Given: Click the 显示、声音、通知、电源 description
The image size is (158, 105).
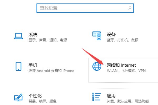Looking at the screenshot, I should (x=48, y=40).
